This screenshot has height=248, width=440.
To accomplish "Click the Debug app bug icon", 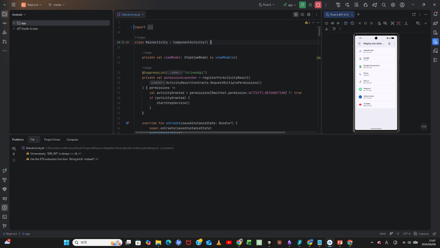I will click(x=310, y=5).
